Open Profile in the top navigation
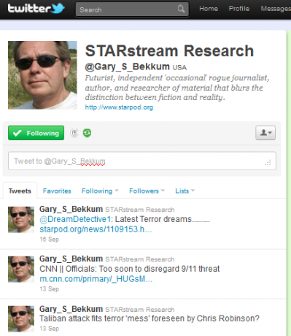 tap(239, 9)
